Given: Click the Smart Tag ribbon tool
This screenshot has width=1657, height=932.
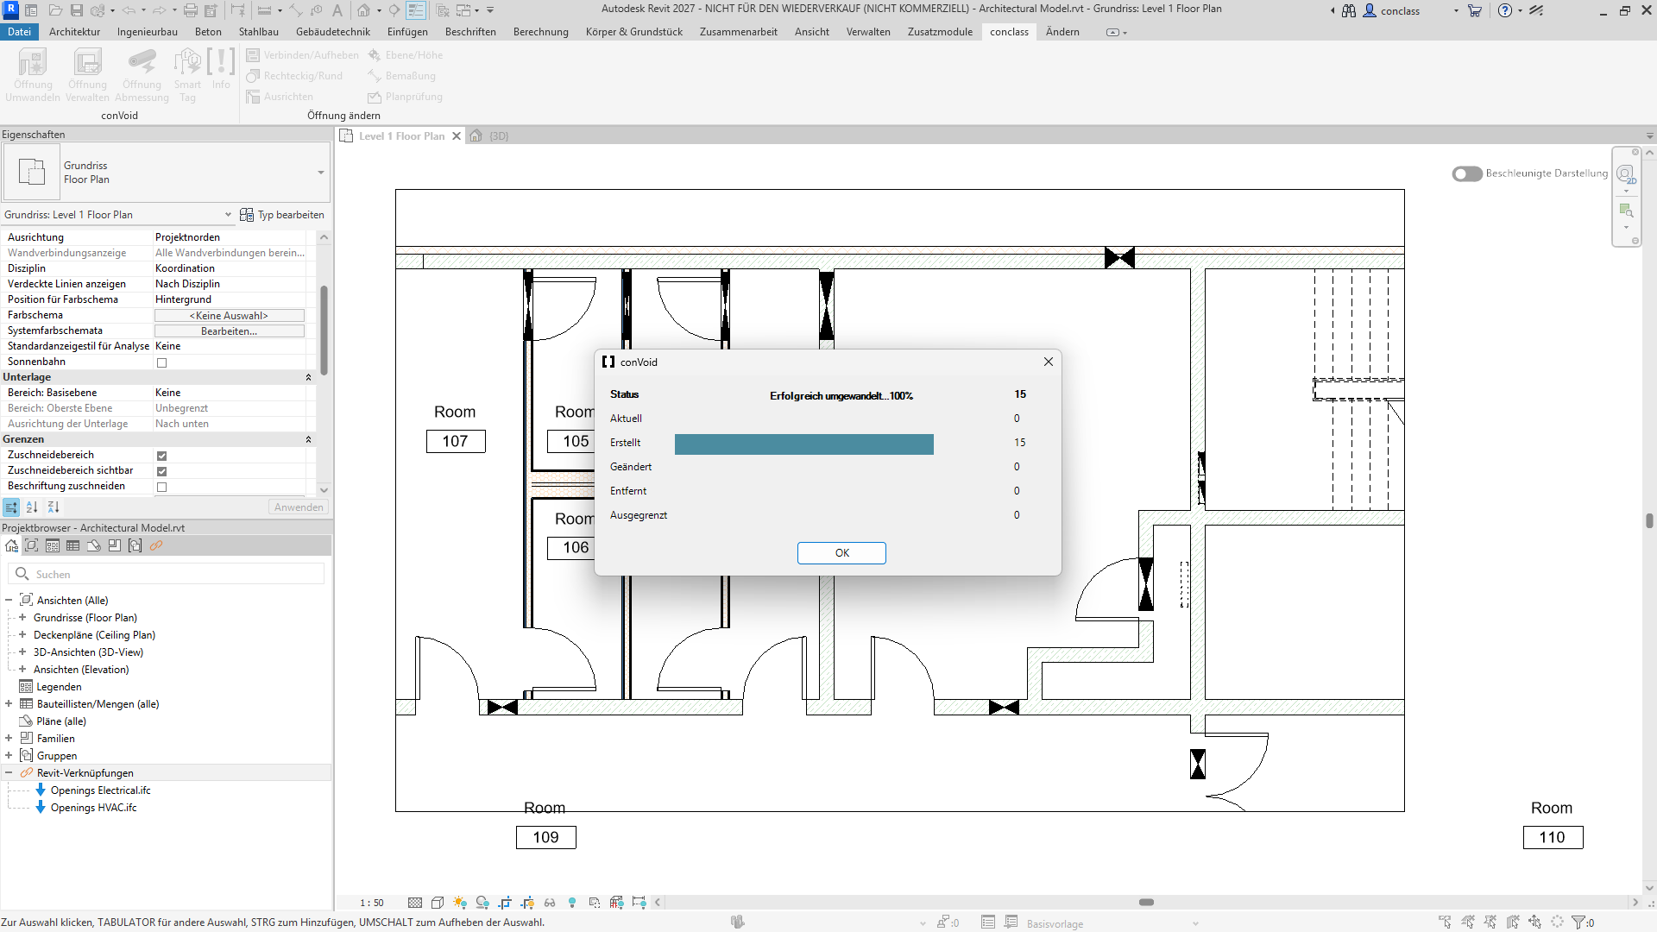Looking at the screenshot, I should pyautogui.click(x=187, y=75).
